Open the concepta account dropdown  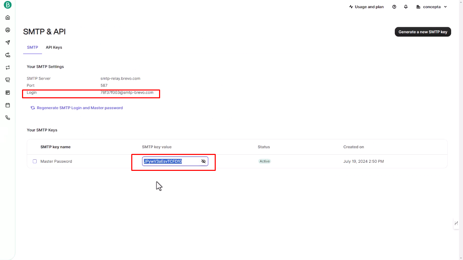point(432,7)
